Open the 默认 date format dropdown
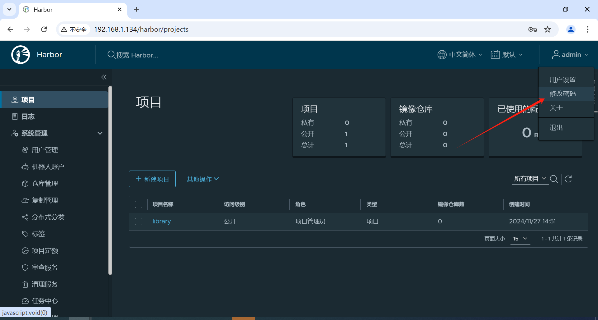598x320 pixels. (506, 55)
